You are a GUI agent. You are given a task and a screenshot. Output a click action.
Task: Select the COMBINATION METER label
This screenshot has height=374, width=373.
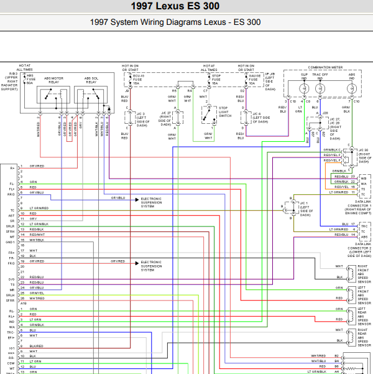coord(325,67)
